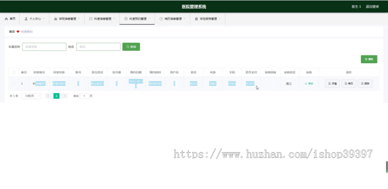Select page 1 in pagination
The width and height of the screenshot is (388, 189).
pos(56,96)
